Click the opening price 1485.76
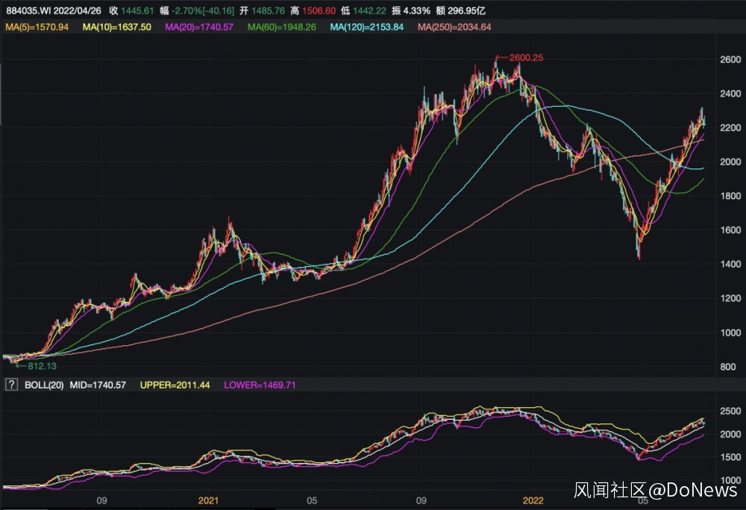This screenshot has width=746, height=510. click(x=269, y=10)
